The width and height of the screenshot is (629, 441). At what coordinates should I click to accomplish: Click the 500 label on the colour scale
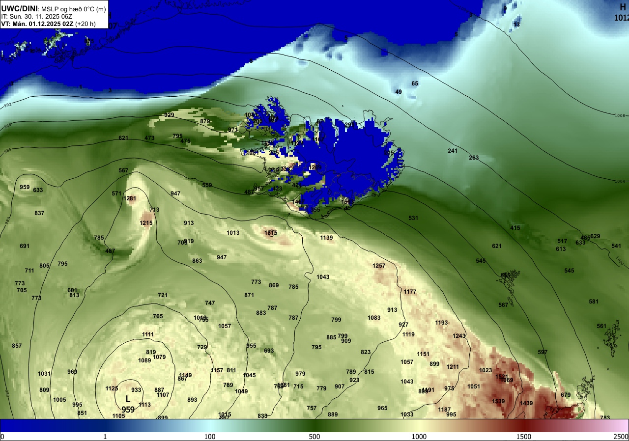(314, 437)
